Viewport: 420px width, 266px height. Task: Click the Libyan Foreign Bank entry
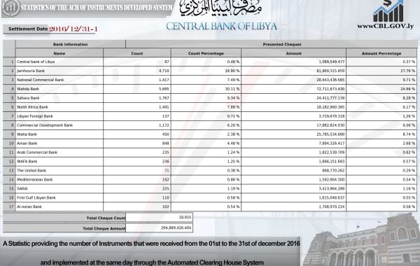[x=35, y=116]
